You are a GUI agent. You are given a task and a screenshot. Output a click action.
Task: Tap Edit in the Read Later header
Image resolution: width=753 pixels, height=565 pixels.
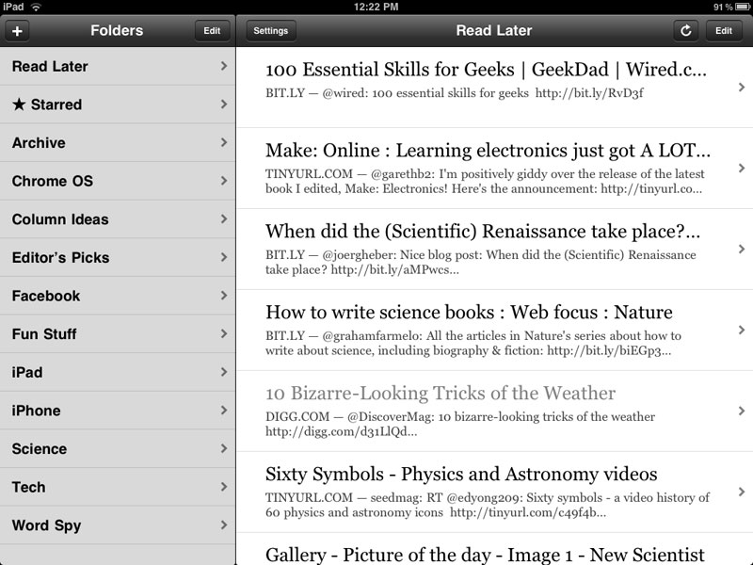[724, 31]
